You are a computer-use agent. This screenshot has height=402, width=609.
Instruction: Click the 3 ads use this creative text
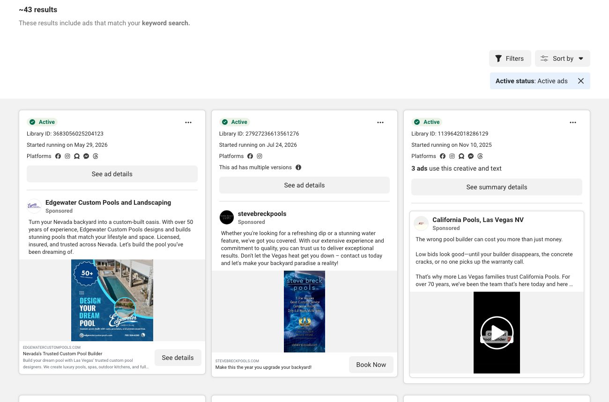[x=456, y=168]
